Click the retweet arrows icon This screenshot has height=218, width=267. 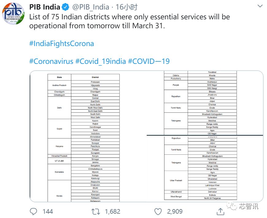96,211
